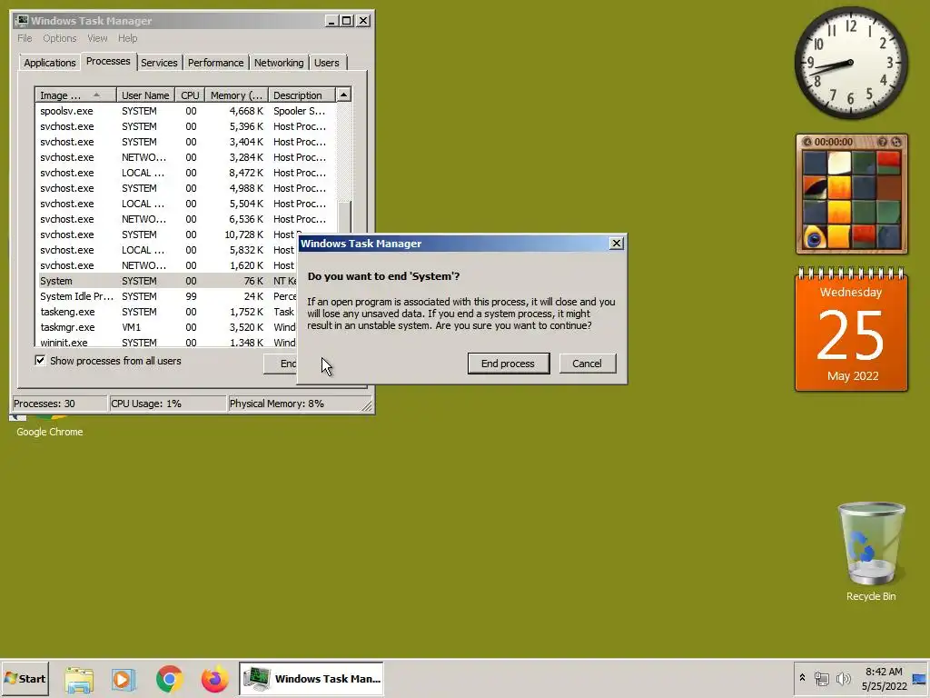Image resolution: width=930 pixels, height=698 pixels.
Task: Select the taskmgr.exe process
Action: click(x=166, y=327)
